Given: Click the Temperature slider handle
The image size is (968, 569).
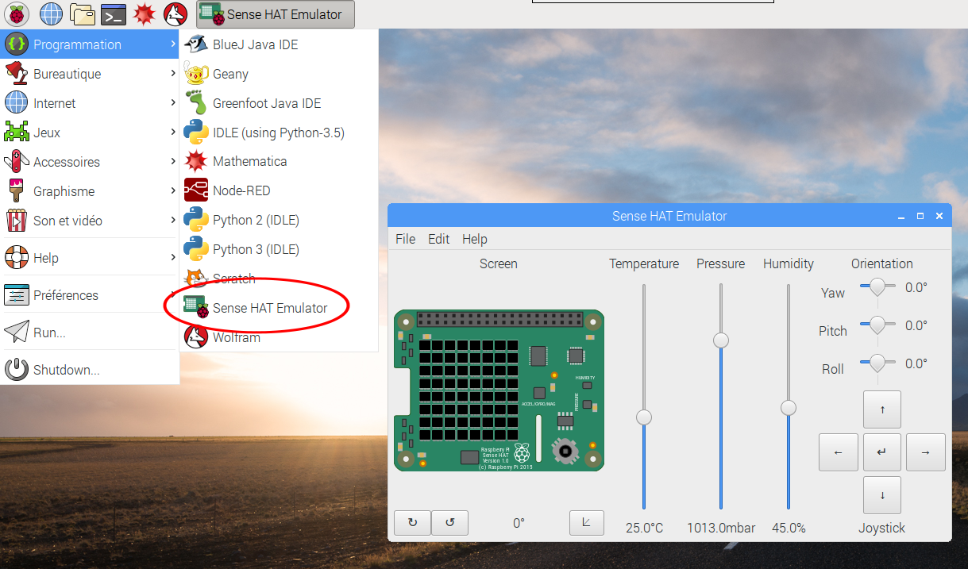Looking at the screenshot, I should coord(644,417).
